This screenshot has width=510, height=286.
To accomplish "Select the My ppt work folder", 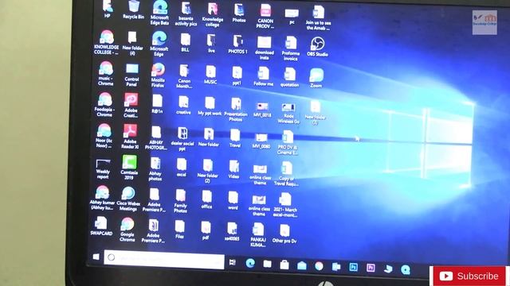I will 210,106.
